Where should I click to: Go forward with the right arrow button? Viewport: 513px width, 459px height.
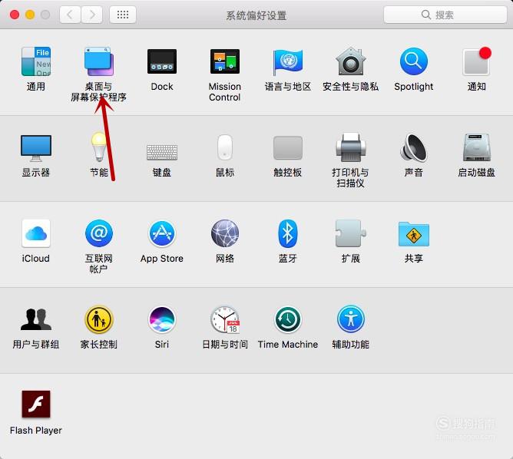(92, 15)
